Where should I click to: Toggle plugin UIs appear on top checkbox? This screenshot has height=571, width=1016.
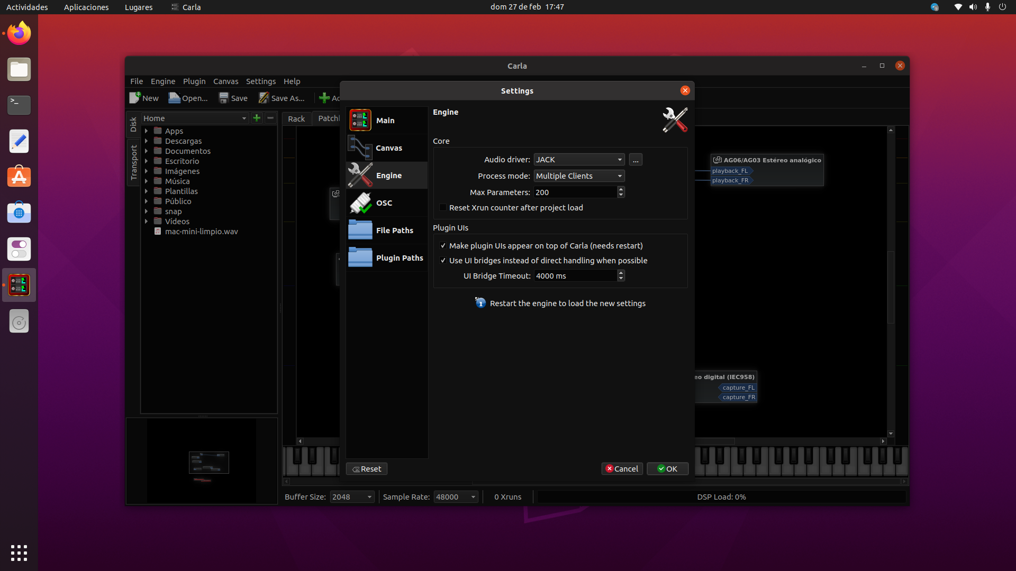pyautogui.click(x=443, y=246)
